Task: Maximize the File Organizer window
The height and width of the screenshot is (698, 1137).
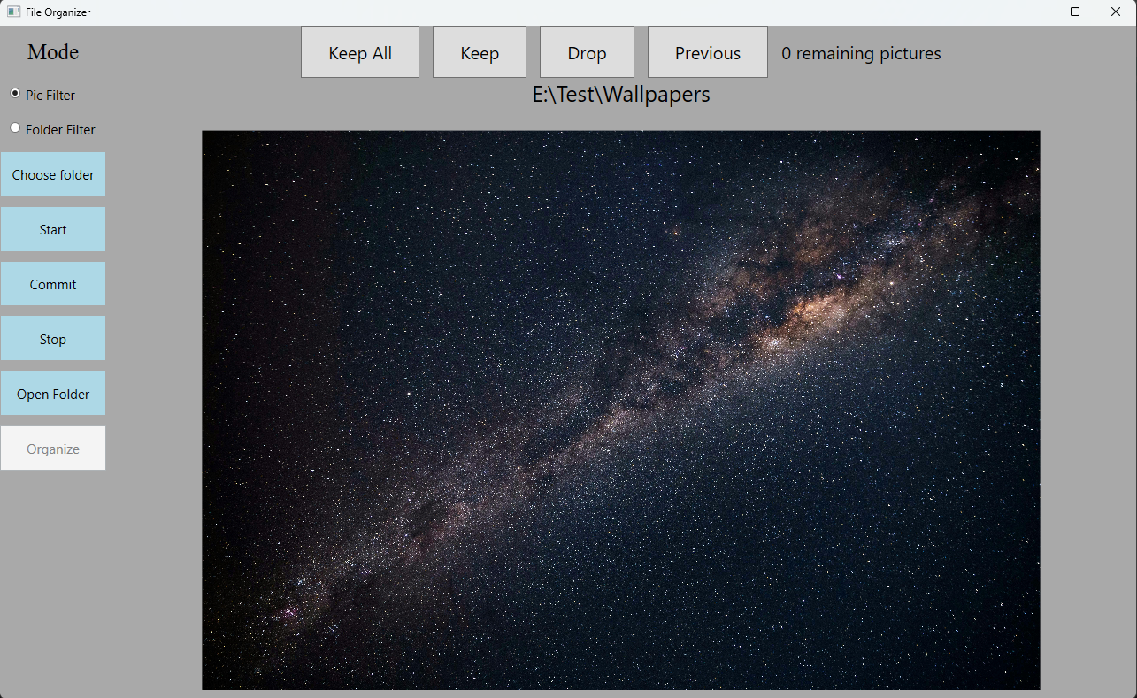Action: pos(1075,12)
